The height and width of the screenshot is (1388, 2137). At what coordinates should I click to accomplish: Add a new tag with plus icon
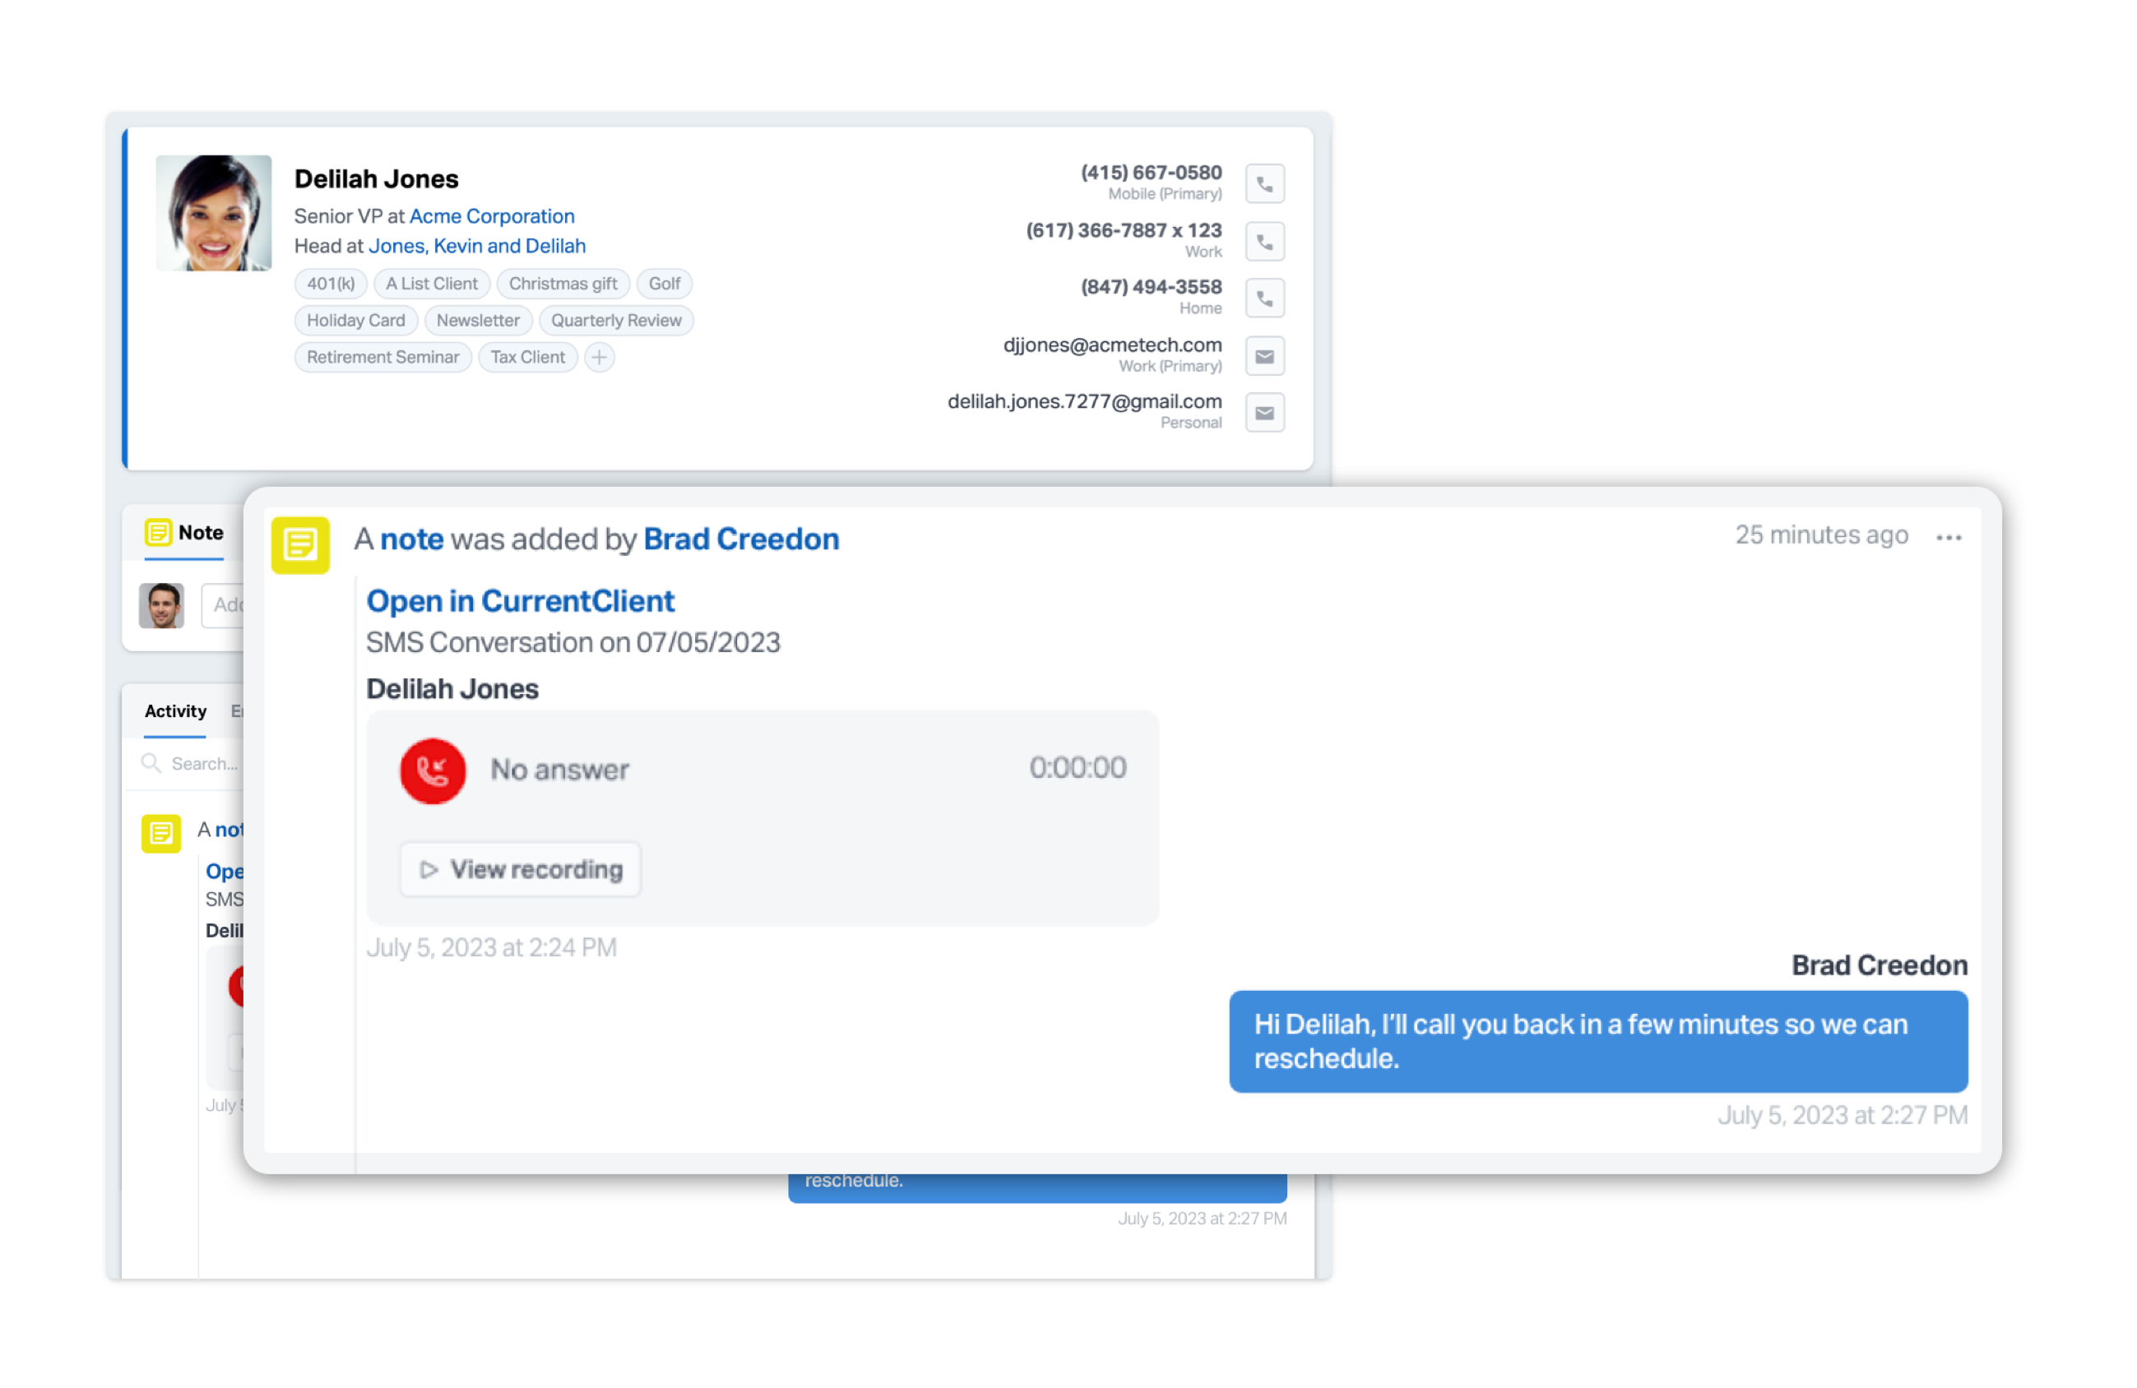[599, 358]
